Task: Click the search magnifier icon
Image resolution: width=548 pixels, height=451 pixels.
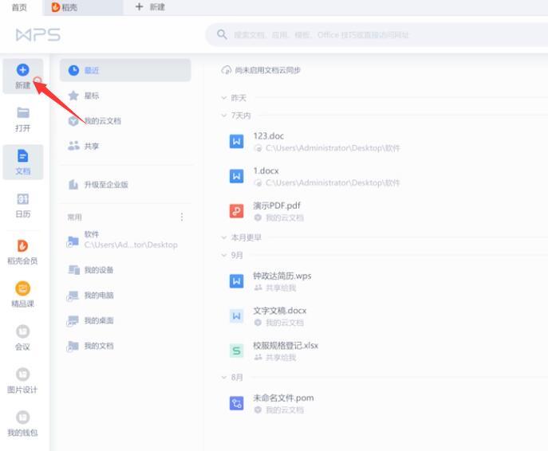Action: click(222, 34)
